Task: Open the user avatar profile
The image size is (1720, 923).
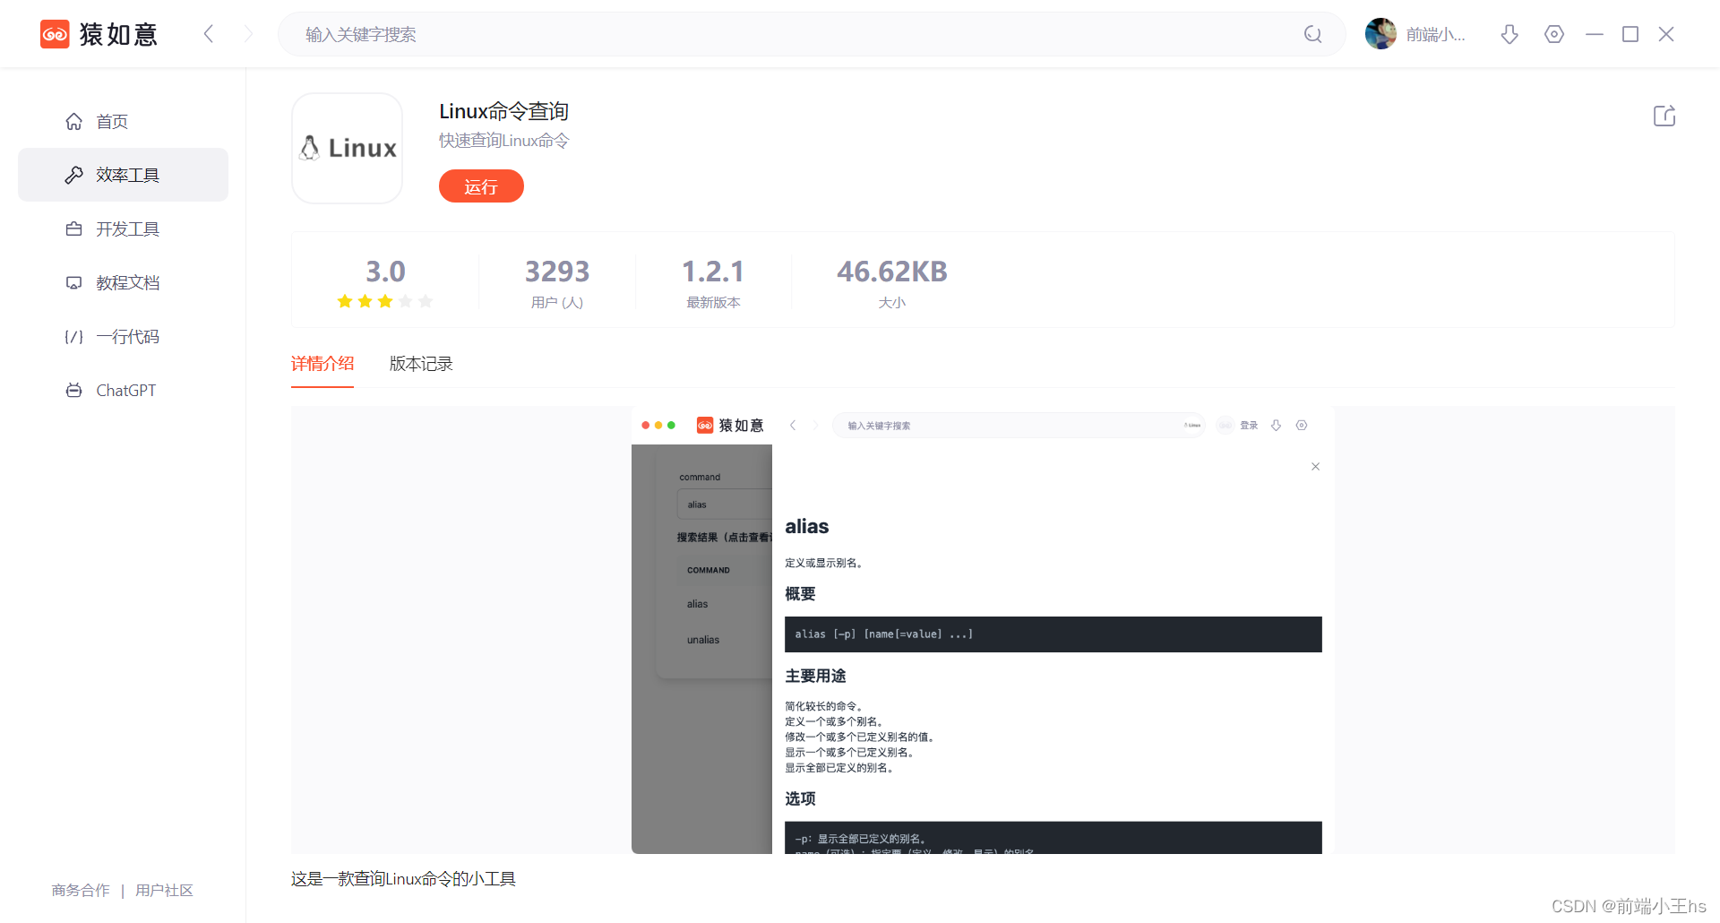Action: coord(1380,34)
